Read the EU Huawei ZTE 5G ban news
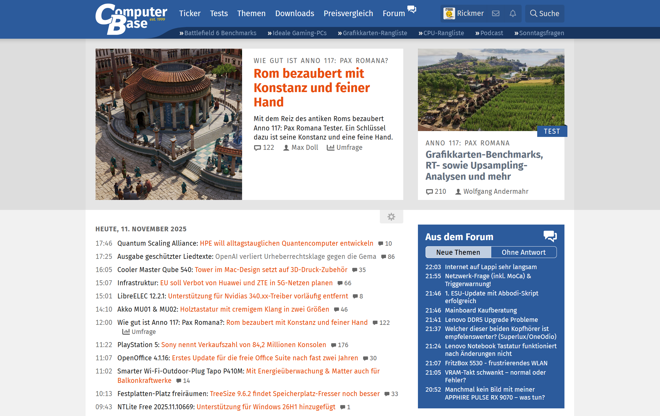Image resolution: width=660 pixels, height=416 pixels. [246, 283]
